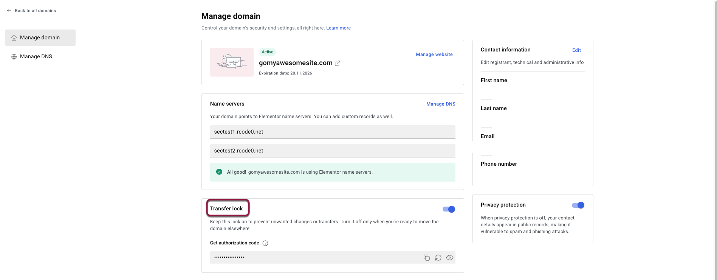This screenshot has width=717, height=280.
Task: Open external link icon next to gomyawesomesite.com
Action: click(x=338, y=63)
